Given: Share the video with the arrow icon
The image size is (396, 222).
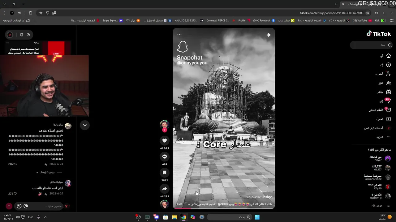Looking at the screenshot, I should click(164, 189).
